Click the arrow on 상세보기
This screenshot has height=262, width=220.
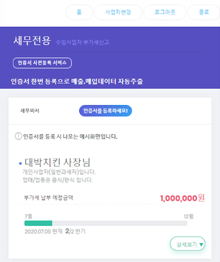[x=201, y=245]
